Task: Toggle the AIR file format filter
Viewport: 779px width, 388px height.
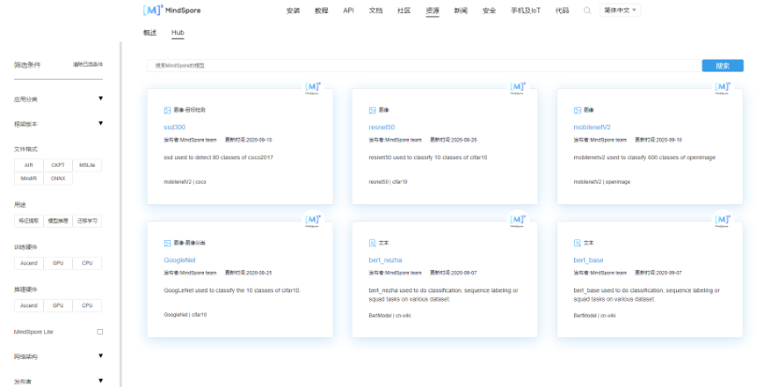Action: click(x=29, y=165)
